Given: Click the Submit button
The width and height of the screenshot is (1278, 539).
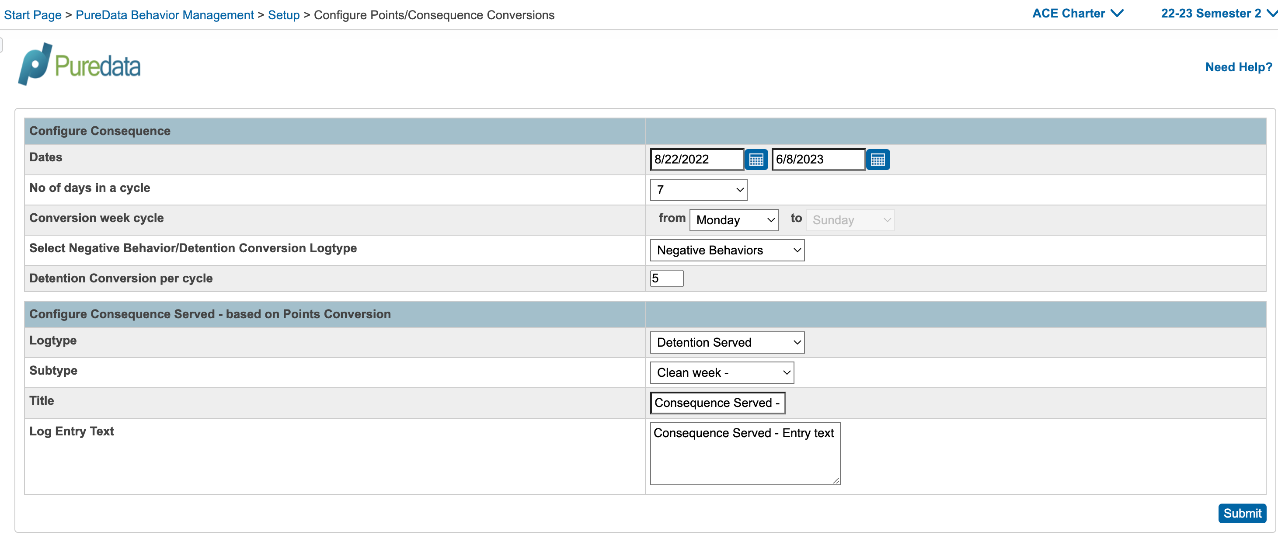Looking at the screenshot, I should (x=1242, y=513).
